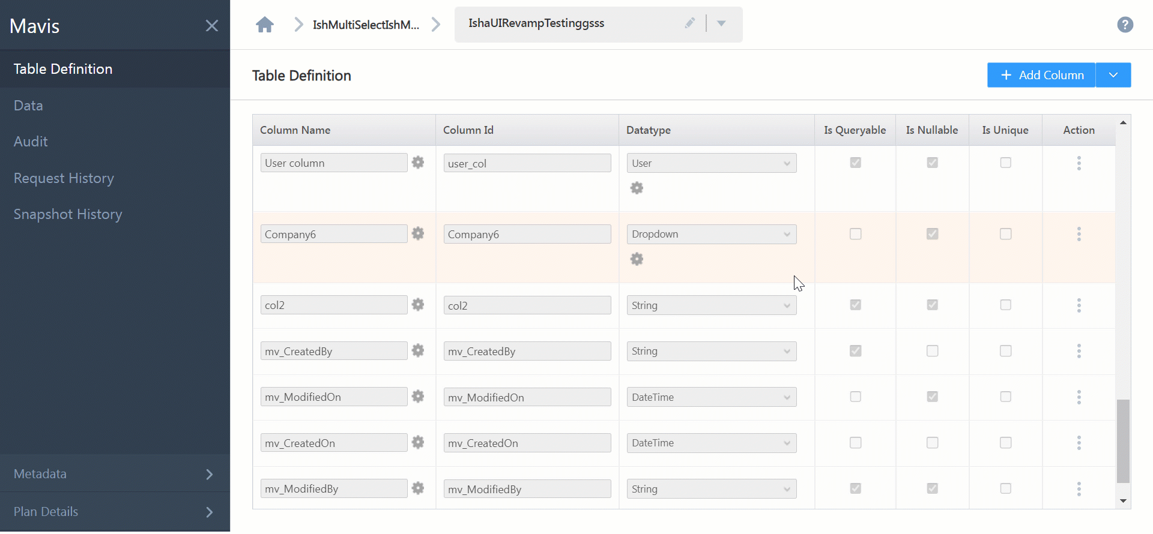The width and height of the screenshot is (1153, 534).
Task: Toggle Is Queryable checkbox for Company6
Action: (855, 234)
